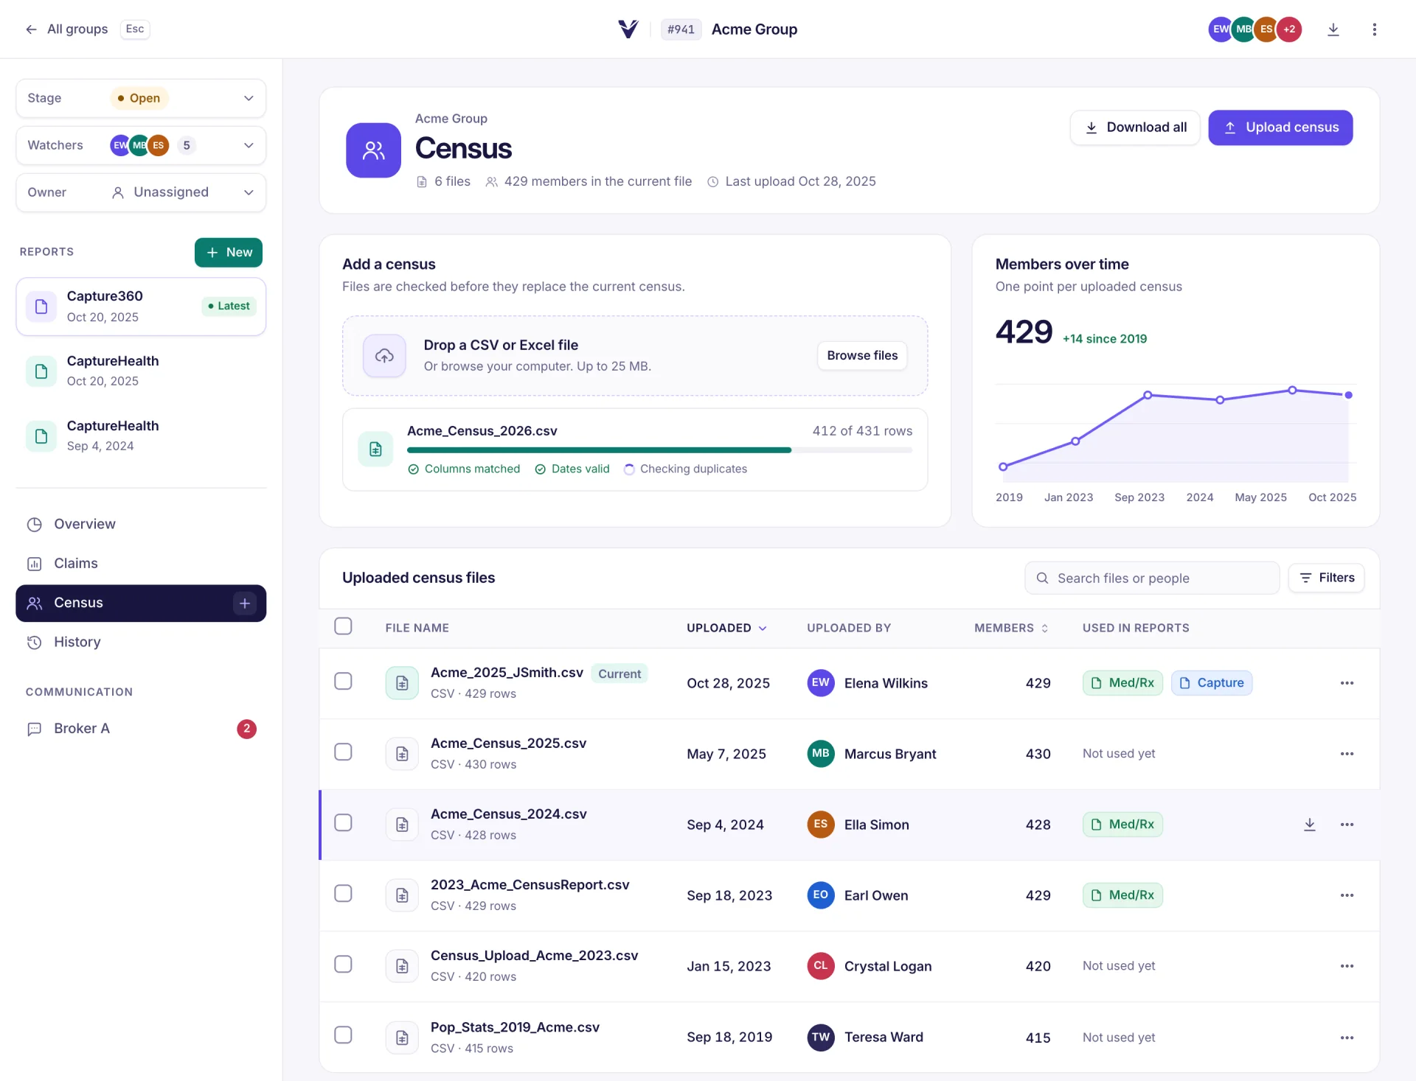Expand the Stage dropdown

pos(141,98)
